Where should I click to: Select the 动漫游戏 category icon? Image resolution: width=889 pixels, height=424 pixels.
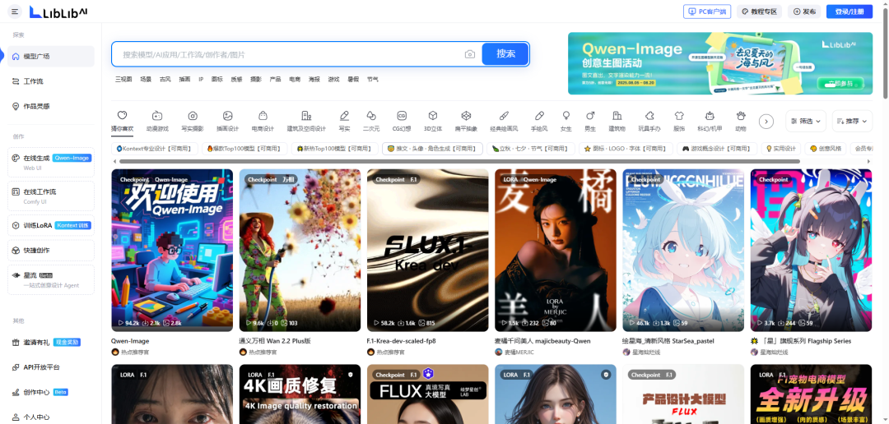click(x=157, y=116)
